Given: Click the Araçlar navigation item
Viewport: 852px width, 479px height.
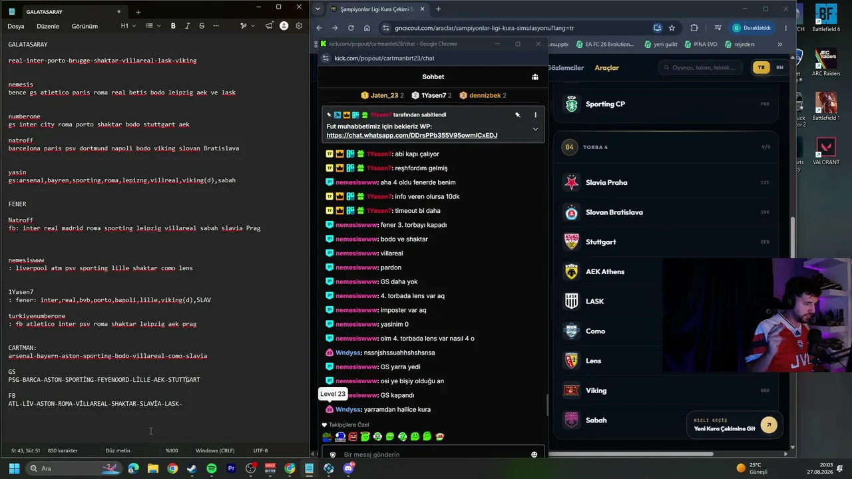Looking at the screenshot, I should click(606, 68).
